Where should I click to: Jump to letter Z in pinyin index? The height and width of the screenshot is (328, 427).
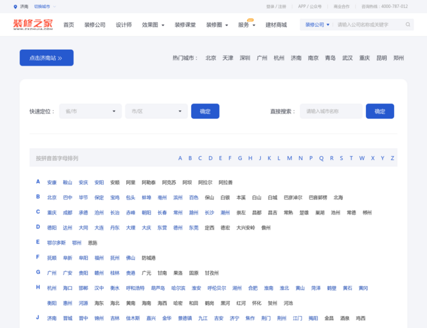coord(392,158)
